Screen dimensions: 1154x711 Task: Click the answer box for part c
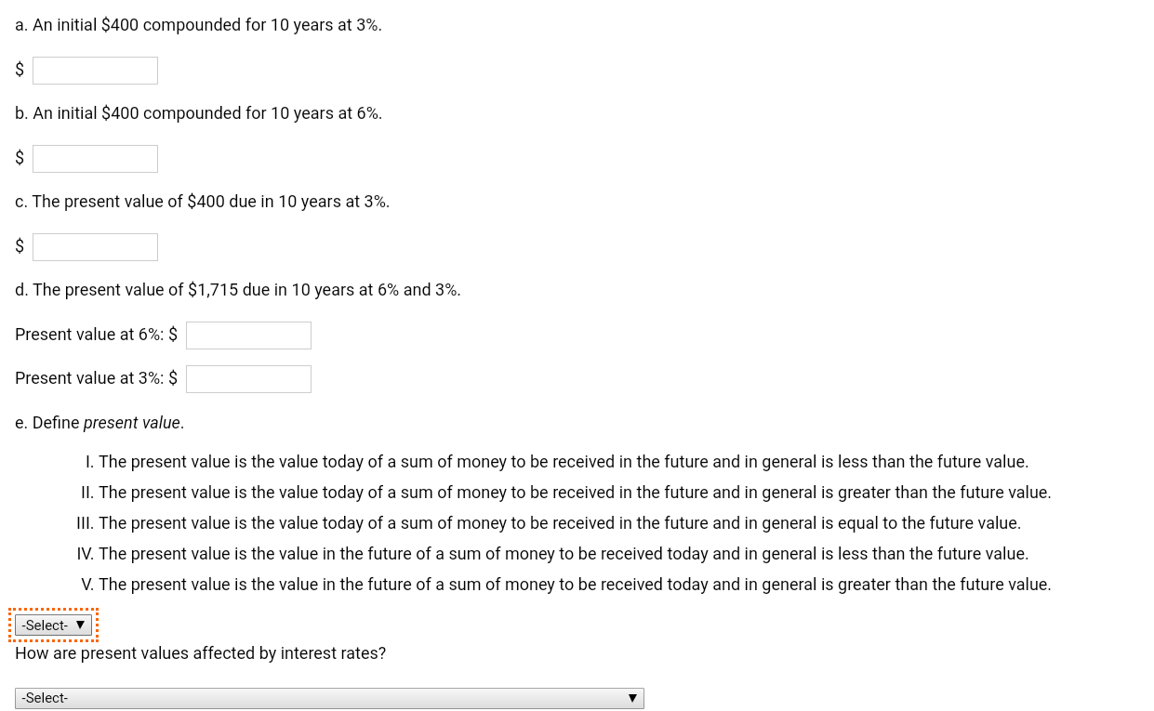[94, 246]
